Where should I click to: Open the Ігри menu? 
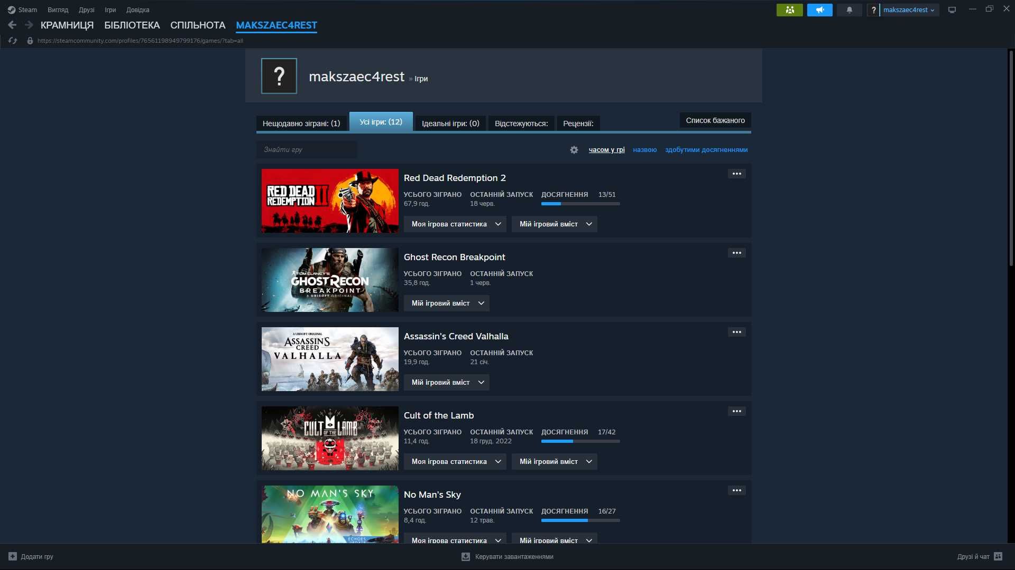tap(110, 9)
